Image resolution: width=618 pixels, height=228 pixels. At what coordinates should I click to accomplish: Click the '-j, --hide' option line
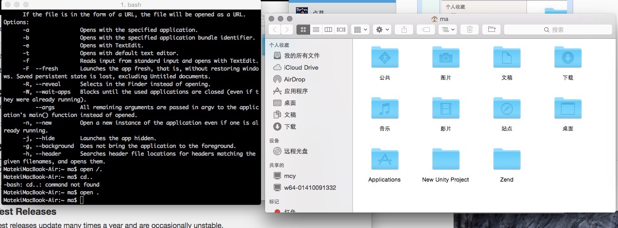point(89,138)
